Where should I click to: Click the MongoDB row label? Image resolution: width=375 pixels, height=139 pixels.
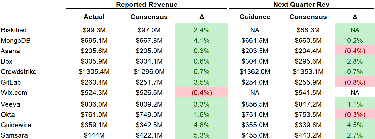click(16, 41)
